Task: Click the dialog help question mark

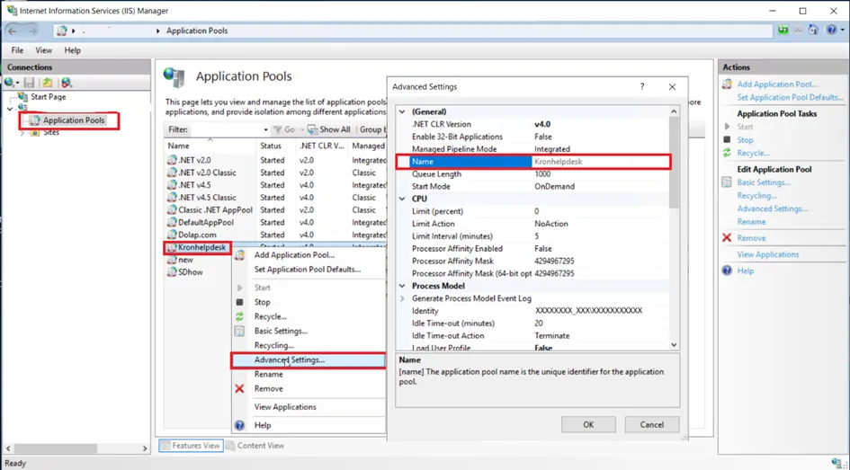Action: click(642, 86)
